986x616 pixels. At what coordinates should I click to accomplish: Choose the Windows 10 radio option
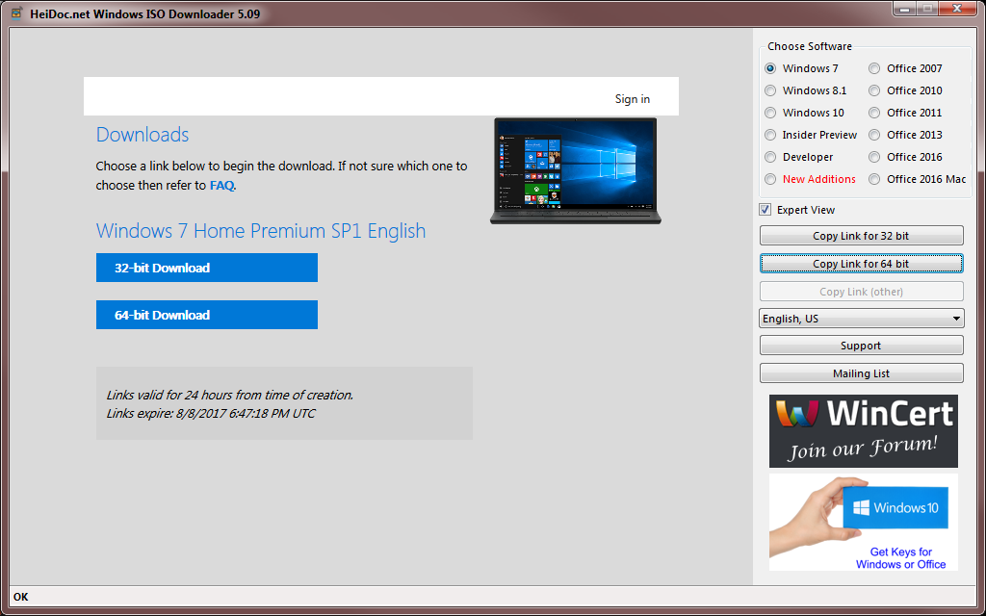pos(770,114)
